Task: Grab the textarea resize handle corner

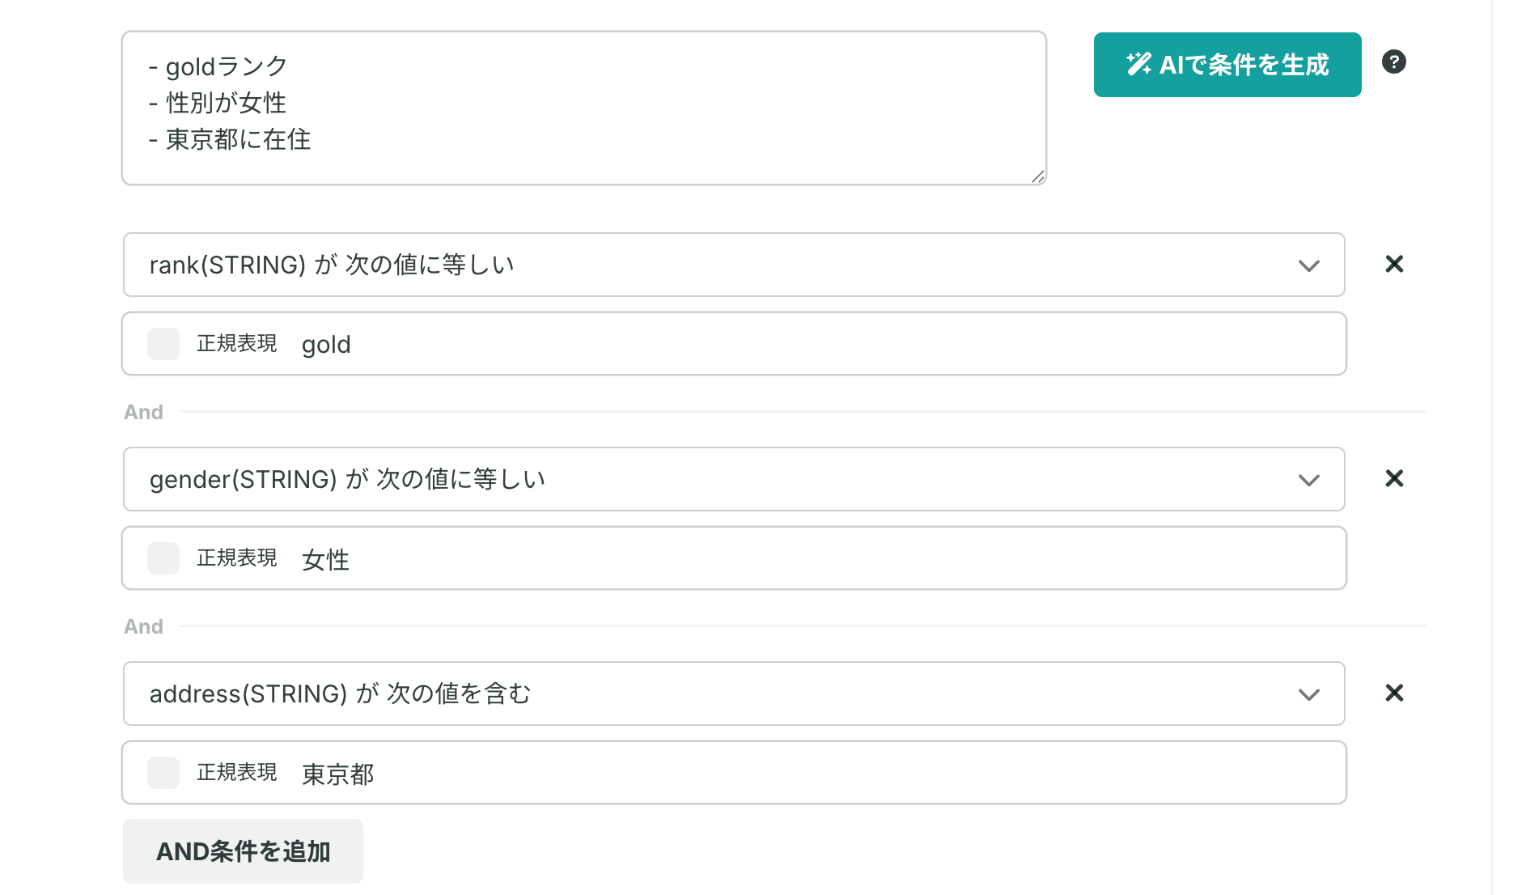Action: (x=1038, y=176)
